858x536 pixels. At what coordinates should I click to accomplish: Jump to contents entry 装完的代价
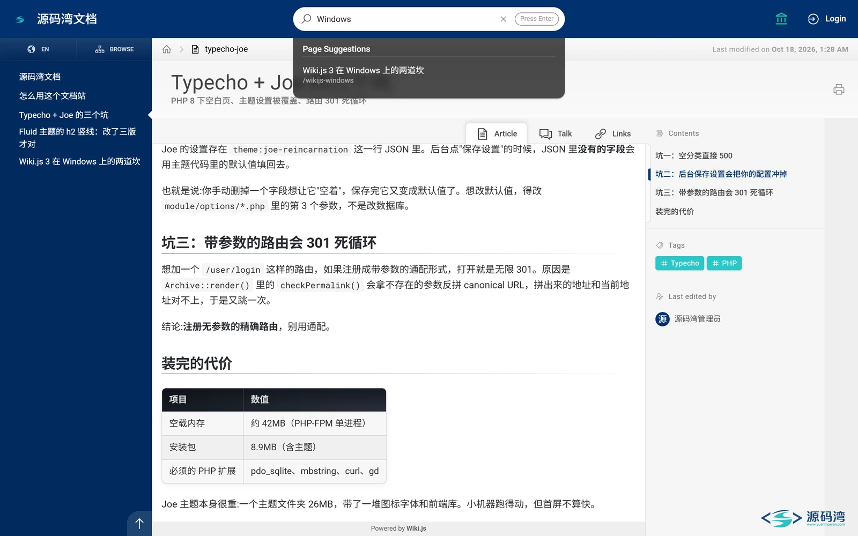pos(675,212)
